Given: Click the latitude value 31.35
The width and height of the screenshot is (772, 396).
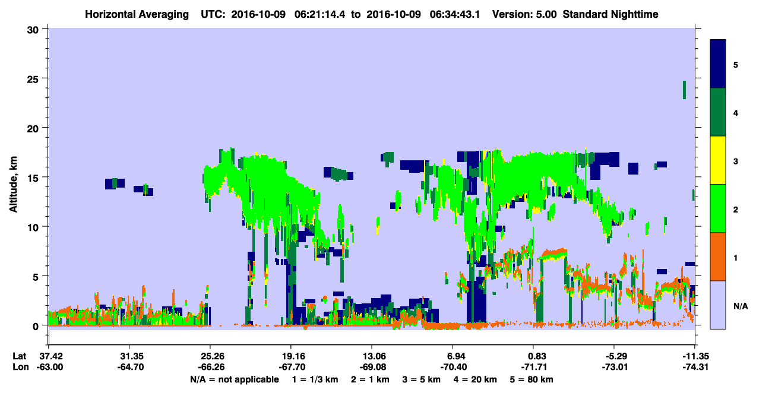Looking at the screenshot, I should click(x=129, y=356).
